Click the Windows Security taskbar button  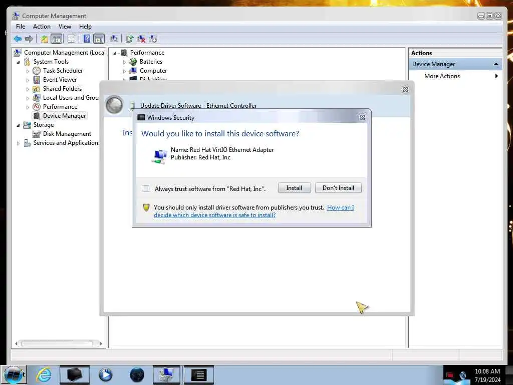click(198, 375)
